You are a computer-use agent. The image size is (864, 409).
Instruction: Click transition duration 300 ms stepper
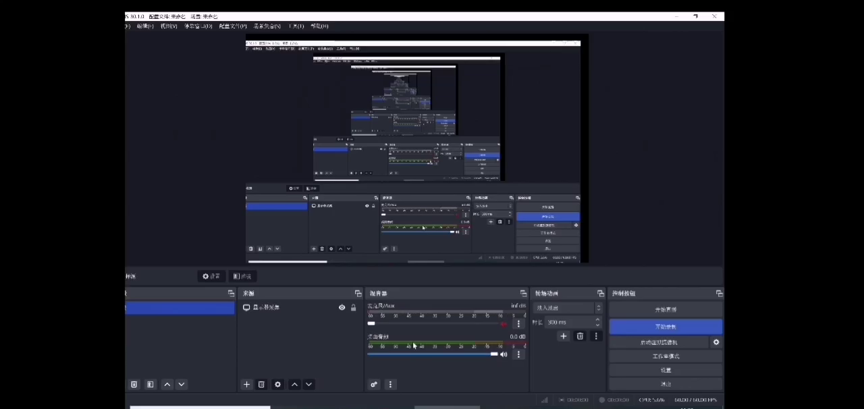click(597, 322)
